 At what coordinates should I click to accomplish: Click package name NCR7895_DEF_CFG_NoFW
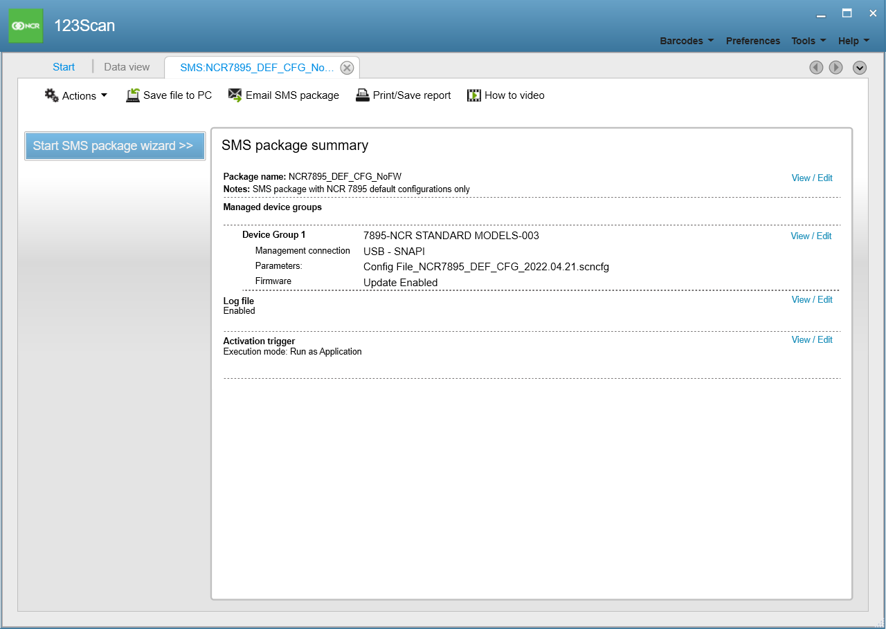345,176
